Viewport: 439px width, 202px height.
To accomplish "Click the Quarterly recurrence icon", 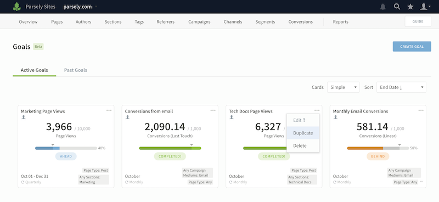I will tap(22, 182).
